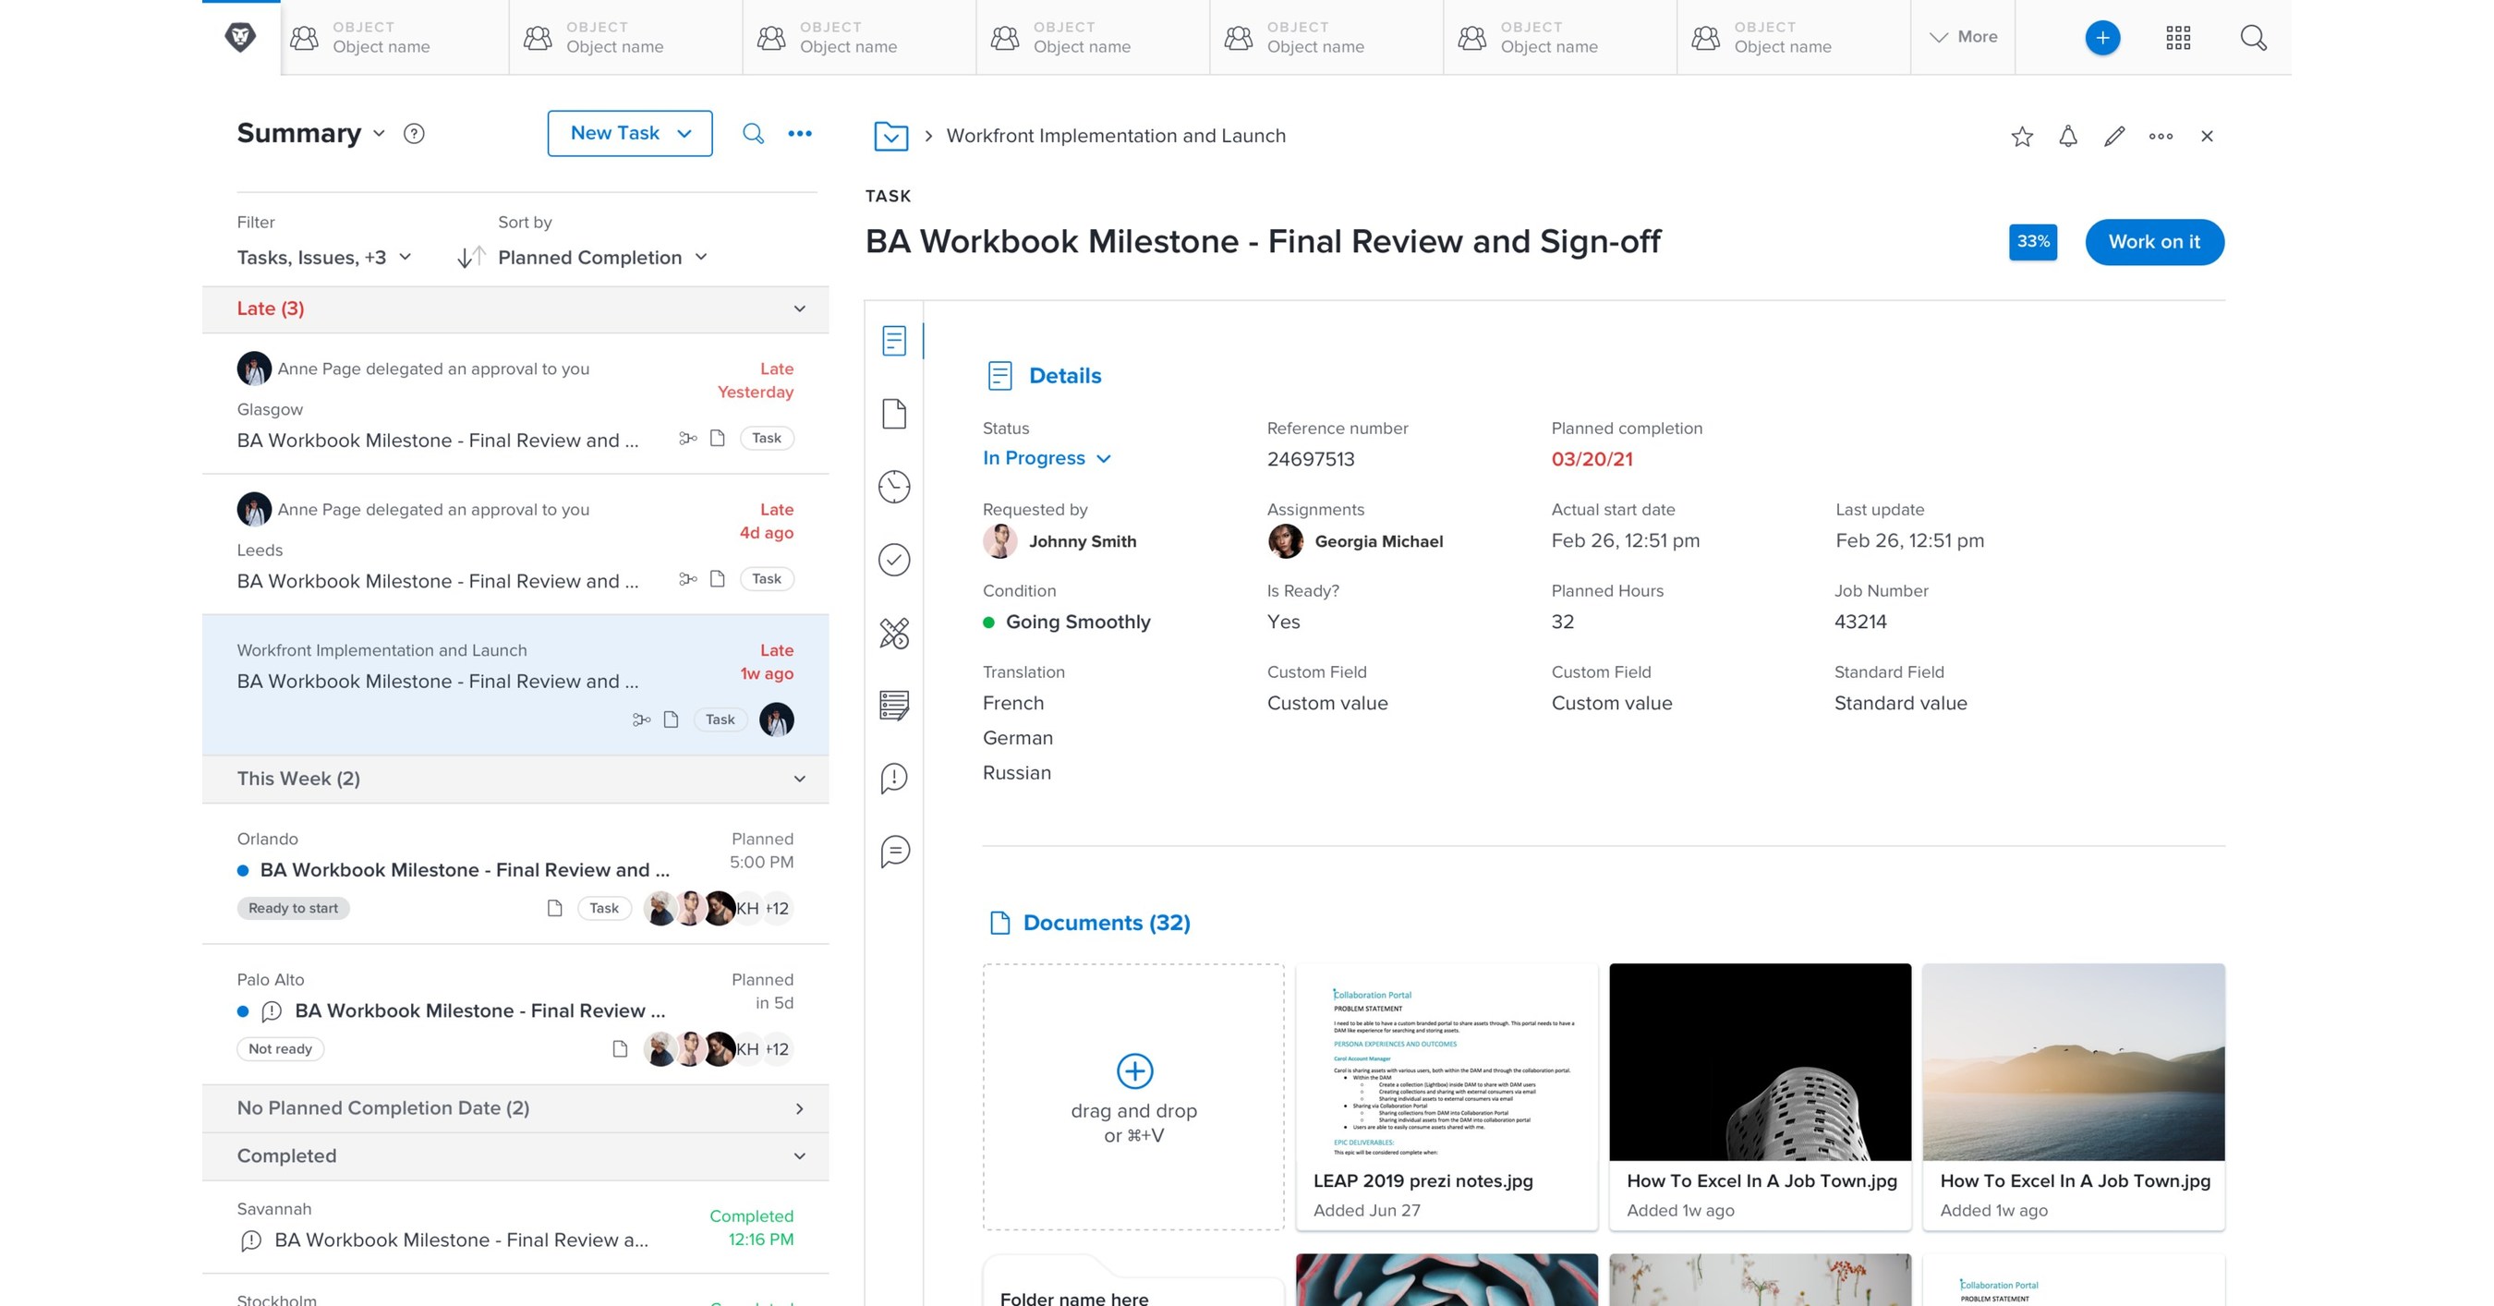Expand No Planned Completion Date (2) group

(800, 1108)
